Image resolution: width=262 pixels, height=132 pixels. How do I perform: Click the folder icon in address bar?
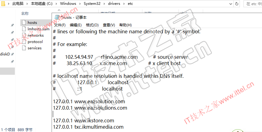[3, 4]
